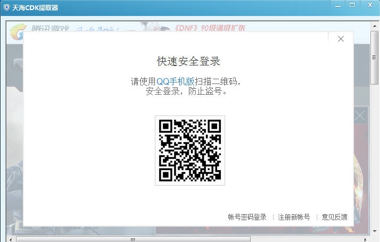Image resolution: width=380 pixels, height=242 pixels.
Task: Click the 快速安全登录 dialog heading
Action: (x=188, y=61)
